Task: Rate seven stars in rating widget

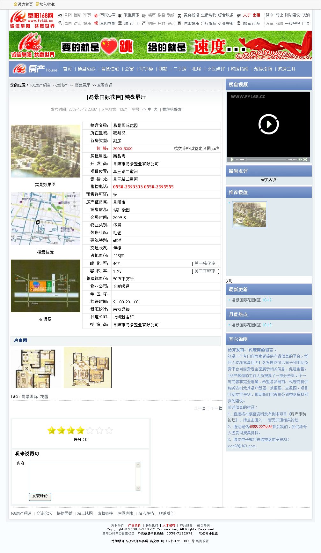Action: pos(109,430)
